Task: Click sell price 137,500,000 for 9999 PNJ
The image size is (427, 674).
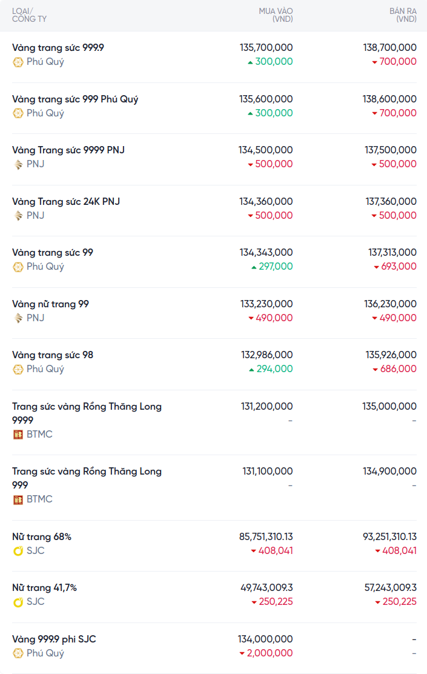Action: point(390,150)
